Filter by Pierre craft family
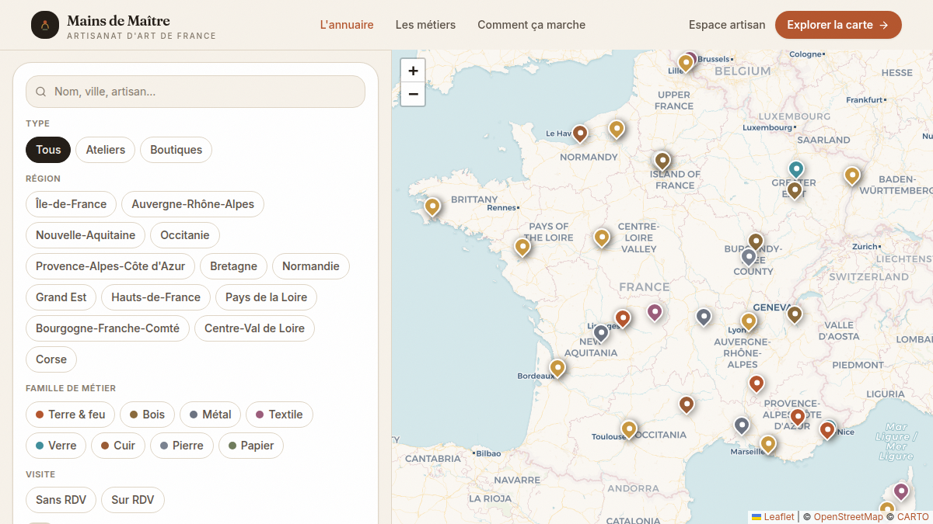This screenshot has height=524, width=933. pos(182,446)
